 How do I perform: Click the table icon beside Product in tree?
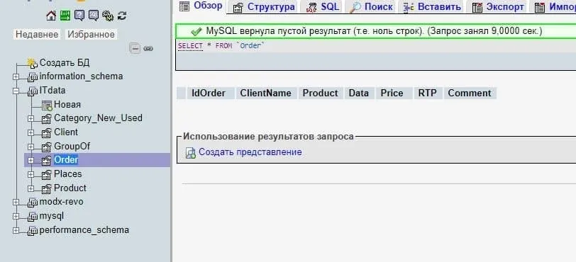pos(47,188)
